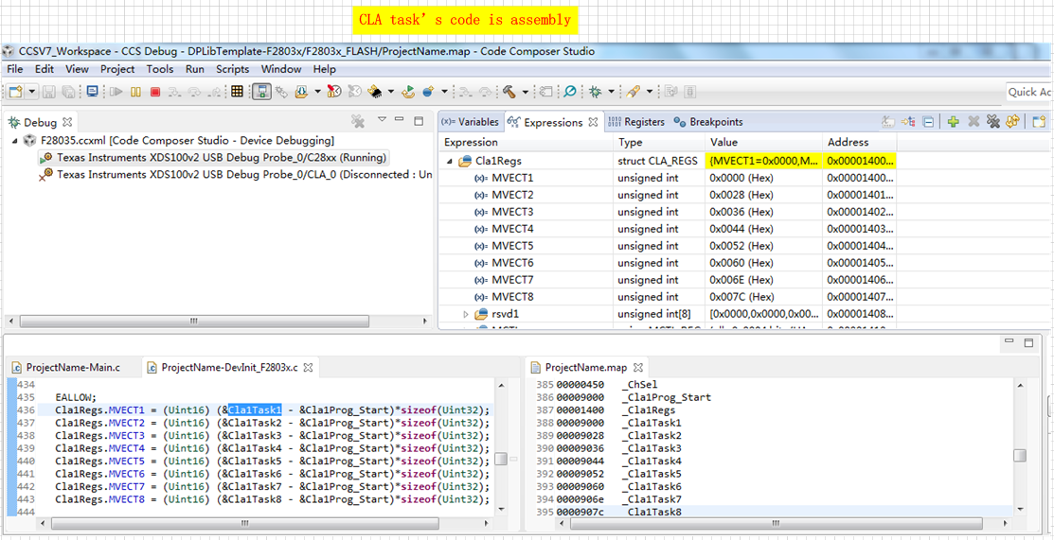This screenshot has height=540, width=1054.
Task: Click the Suspend (pause) debug icon
Action: point(136,92)
